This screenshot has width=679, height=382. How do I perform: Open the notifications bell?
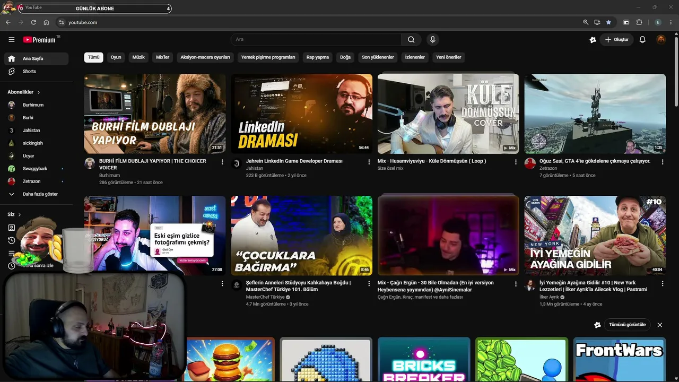(x=642, y=40)
